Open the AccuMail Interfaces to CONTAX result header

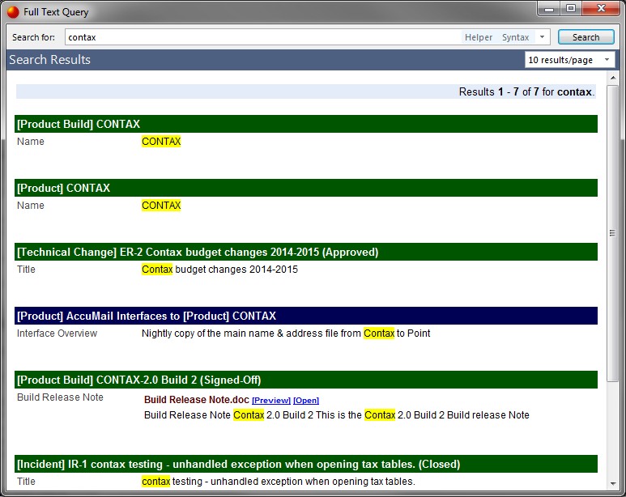306,316
